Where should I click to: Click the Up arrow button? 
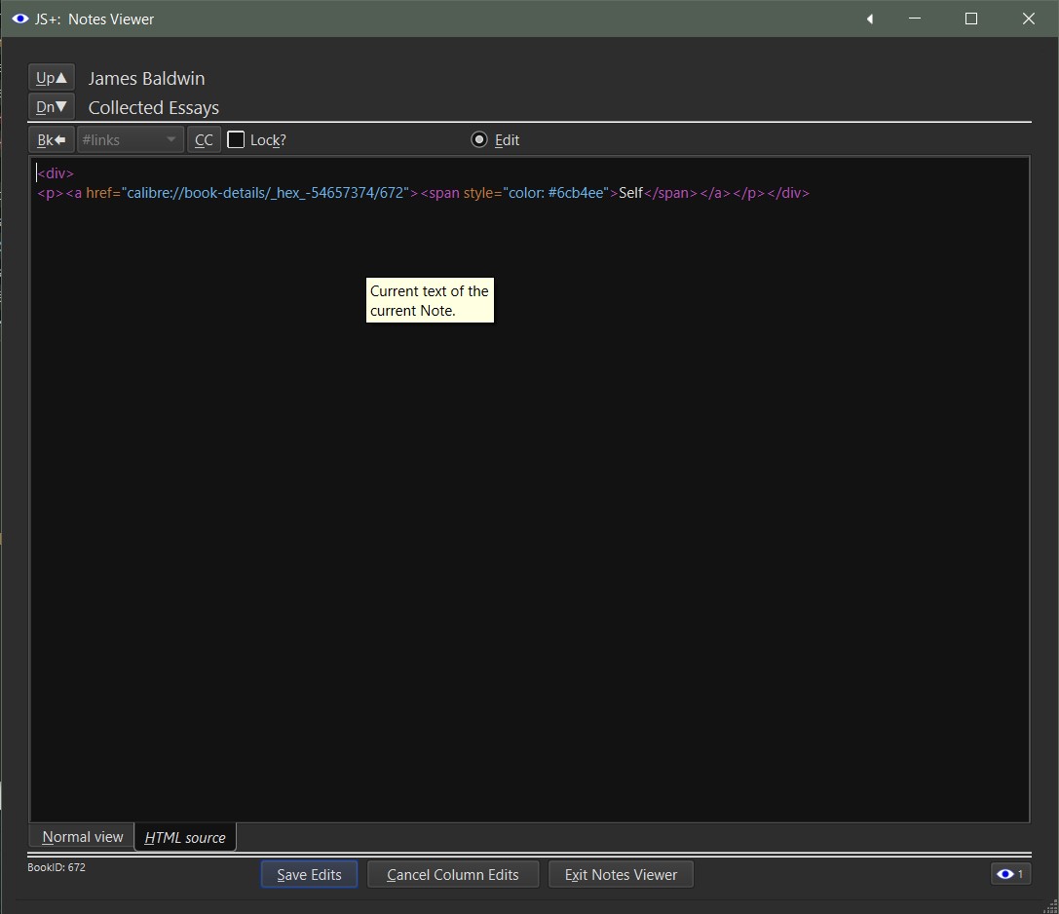click(x=52, y=78)
